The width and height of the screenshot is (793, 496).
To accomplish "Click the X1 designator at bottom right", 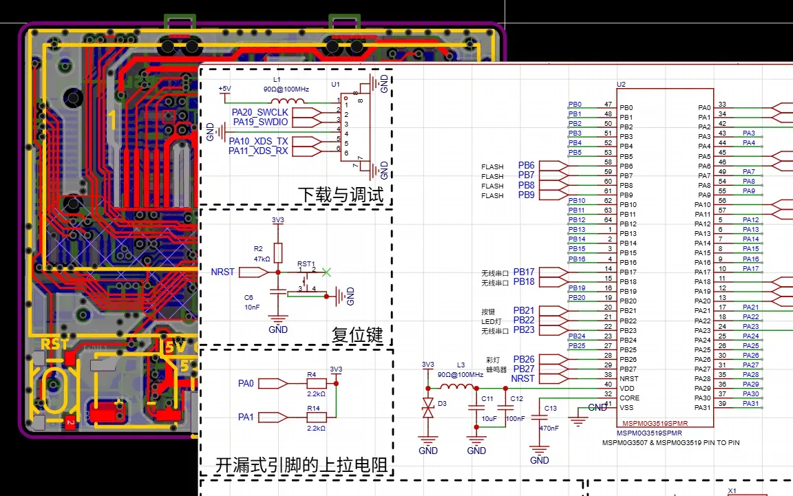I will coord(732,491).
